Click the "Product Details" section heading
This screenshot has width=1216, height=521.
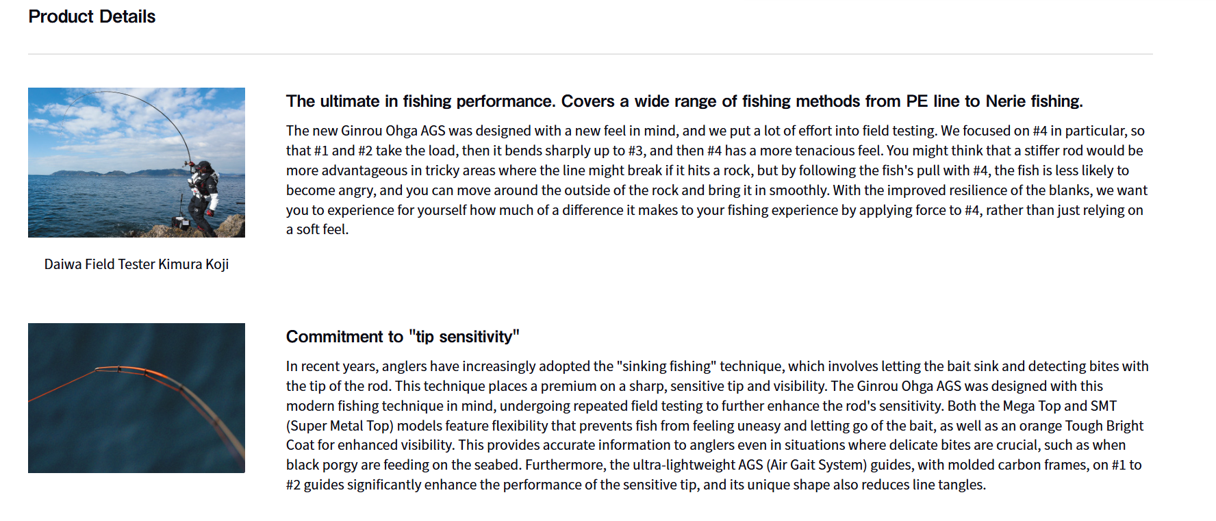(x=92, y=16)
